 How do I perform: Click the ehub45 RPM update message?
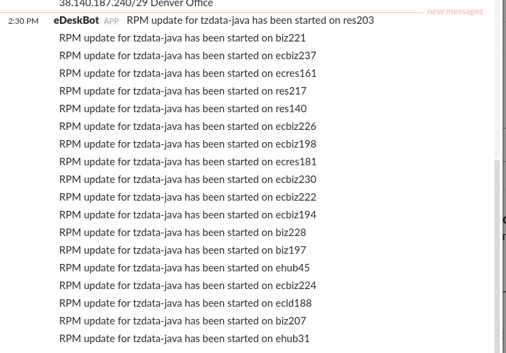(x=184, y=268)
